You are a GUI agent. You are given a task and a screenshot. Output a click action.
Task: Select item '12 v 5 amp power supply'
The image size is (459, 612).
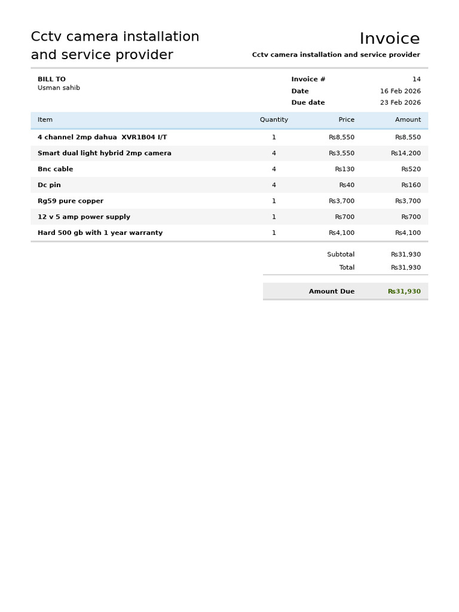(x=84, y=216)
